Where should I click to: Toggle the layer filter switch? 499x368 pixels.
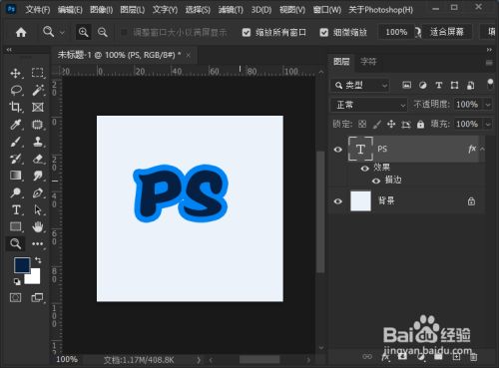(490, 84)
